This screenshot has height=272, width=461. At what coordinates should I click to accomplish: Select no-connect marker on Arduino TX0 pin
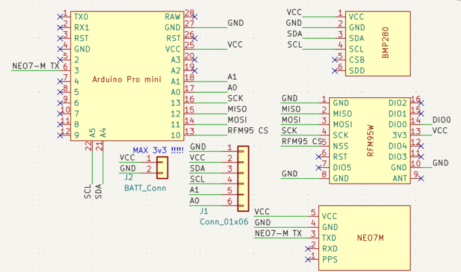tap(60, 17)
